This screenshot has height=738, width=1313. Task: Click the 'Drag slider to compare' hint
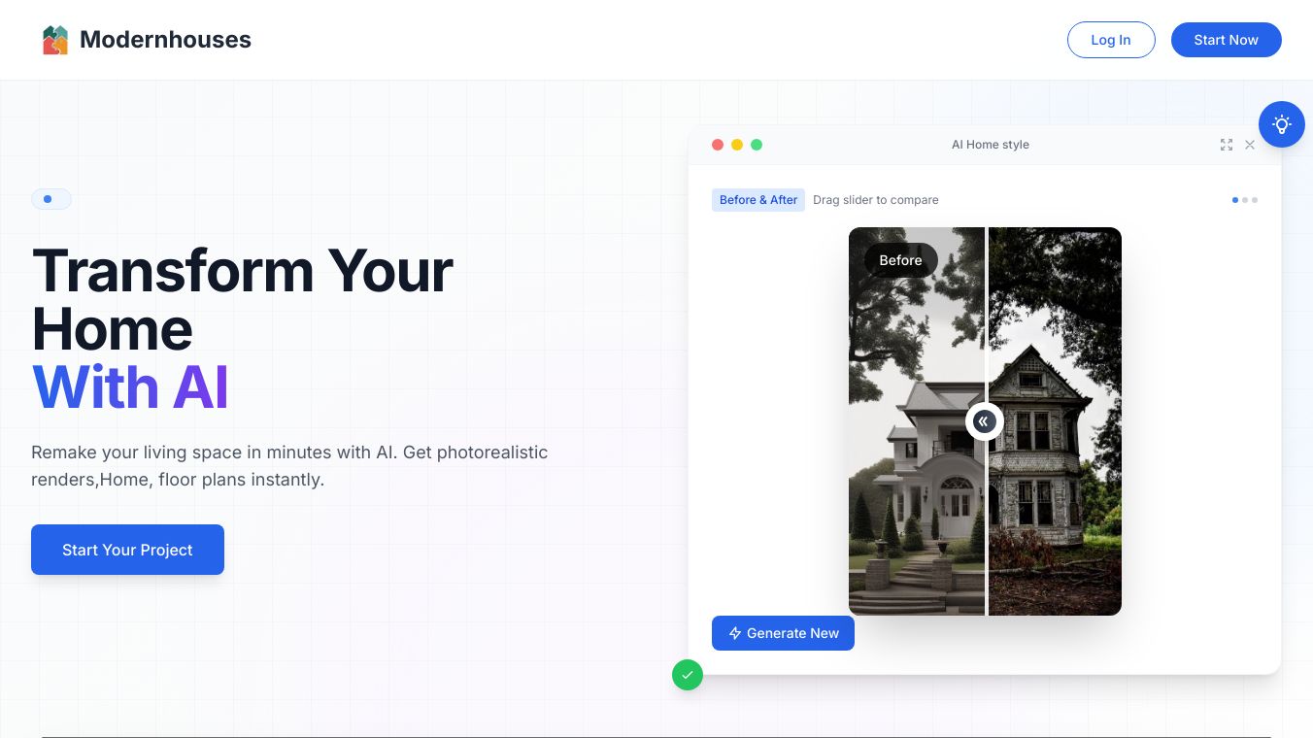tap(876, 200)
